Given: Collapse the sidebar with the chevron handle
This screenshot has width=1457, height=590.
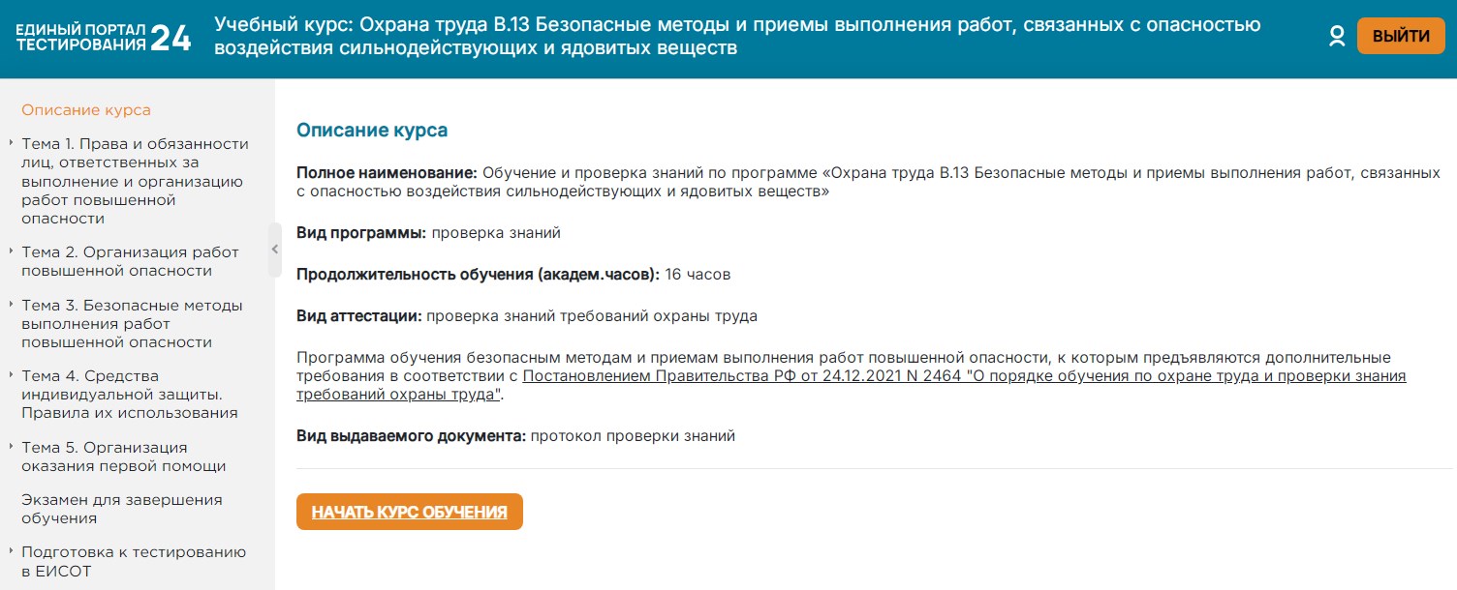Looking at the screenshot, I should (275, 250).
